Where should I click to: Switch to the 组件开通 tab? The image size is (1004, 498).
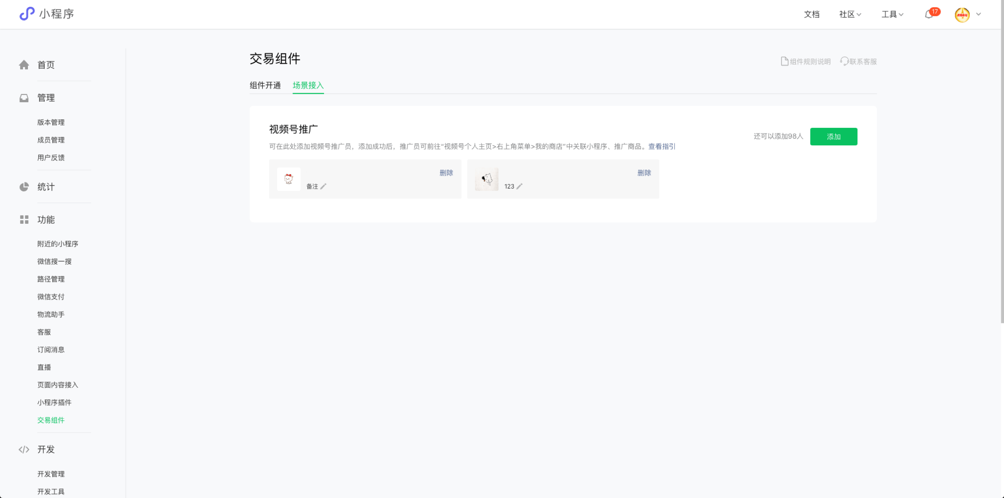coord(265,86)
